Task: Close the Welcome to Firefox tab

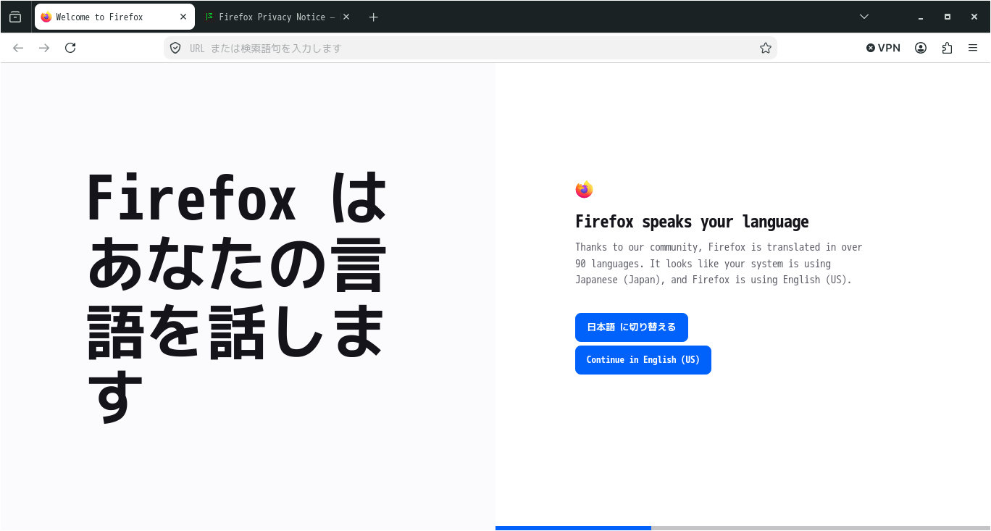Action: click(183, 17)
